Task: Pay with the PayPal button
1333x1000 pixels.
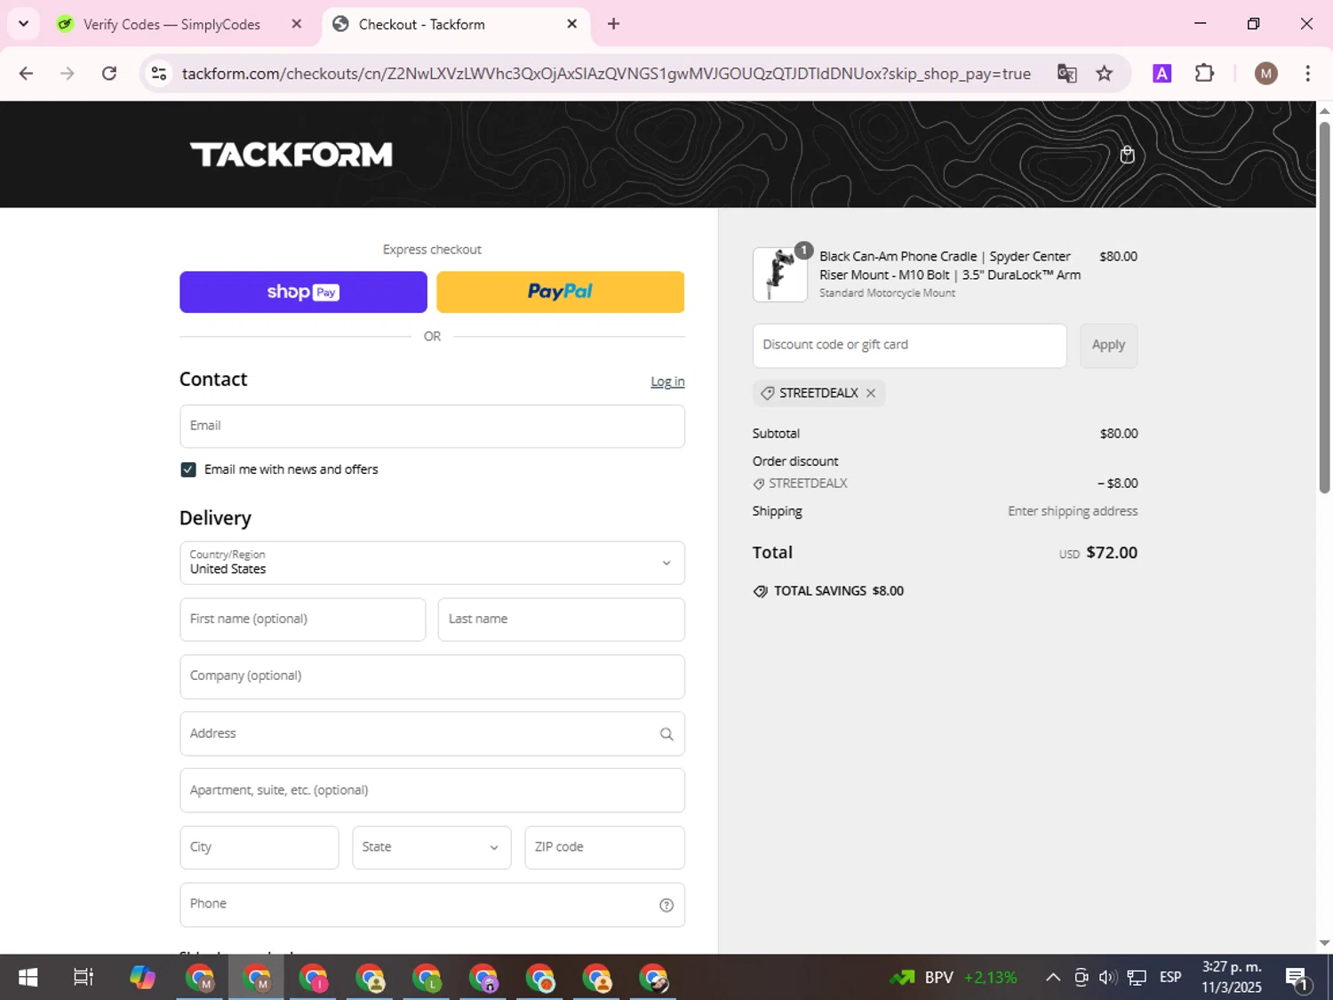Action: click(x=561, y=292)
